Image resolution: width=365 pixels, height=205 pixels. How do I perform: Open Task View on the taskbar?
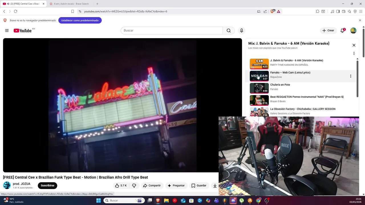coord(150,200)
